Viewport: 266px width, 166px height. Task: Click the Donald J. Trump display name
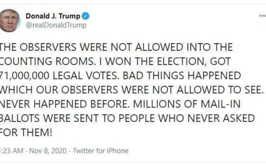[x=53, y=16]
